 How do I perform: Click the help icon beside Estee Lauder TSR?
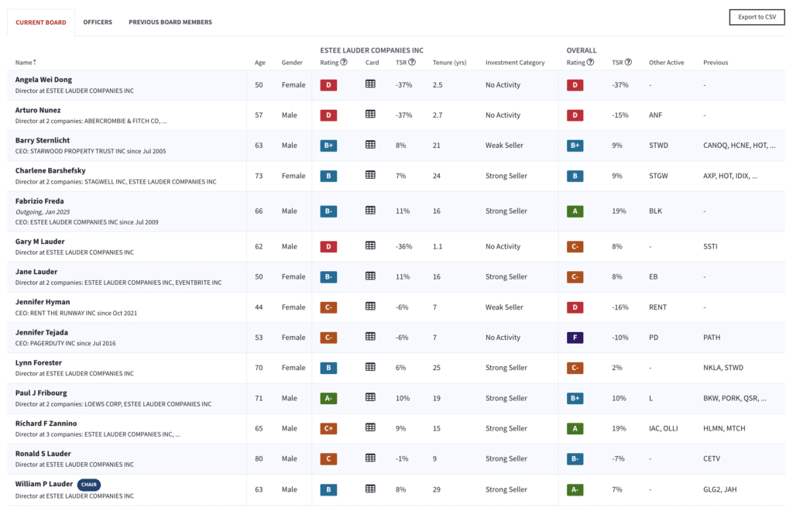click(412, 62)
